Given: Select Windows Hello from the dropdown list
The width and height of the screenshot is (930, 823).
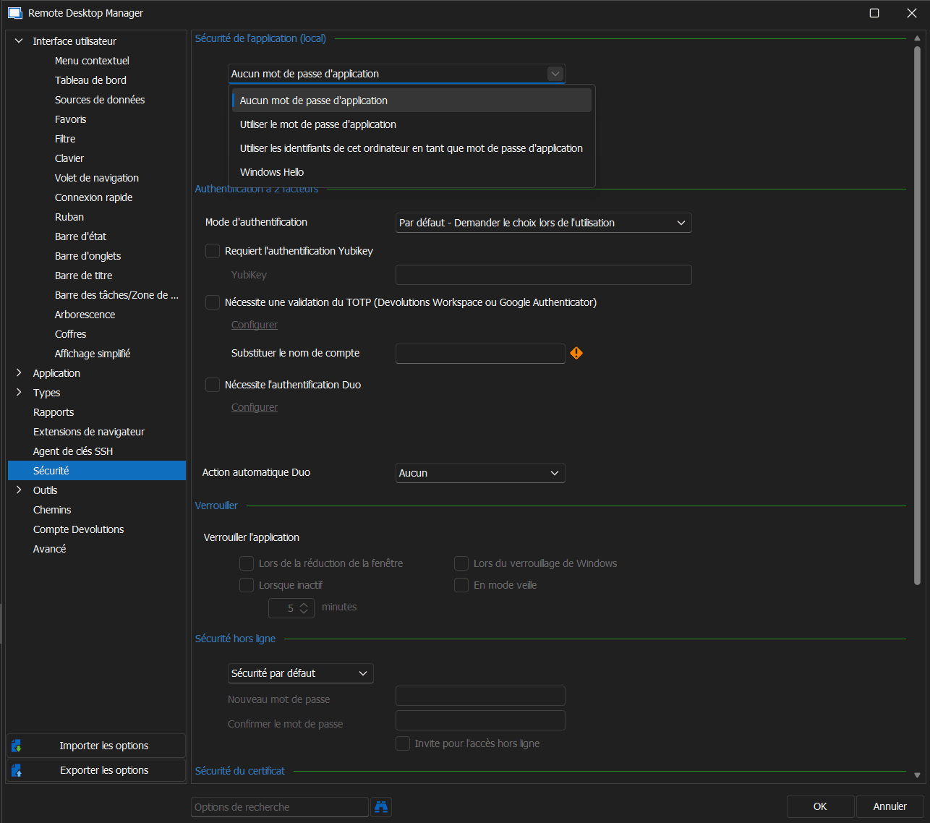Looking at the screenshot, I should pyautogui.click(x=272, y=172).
